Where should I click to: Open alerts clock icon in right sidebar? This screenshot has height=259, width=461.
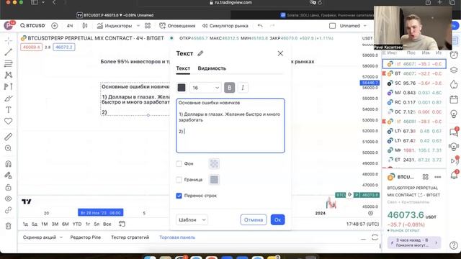(x=454, y=55)
